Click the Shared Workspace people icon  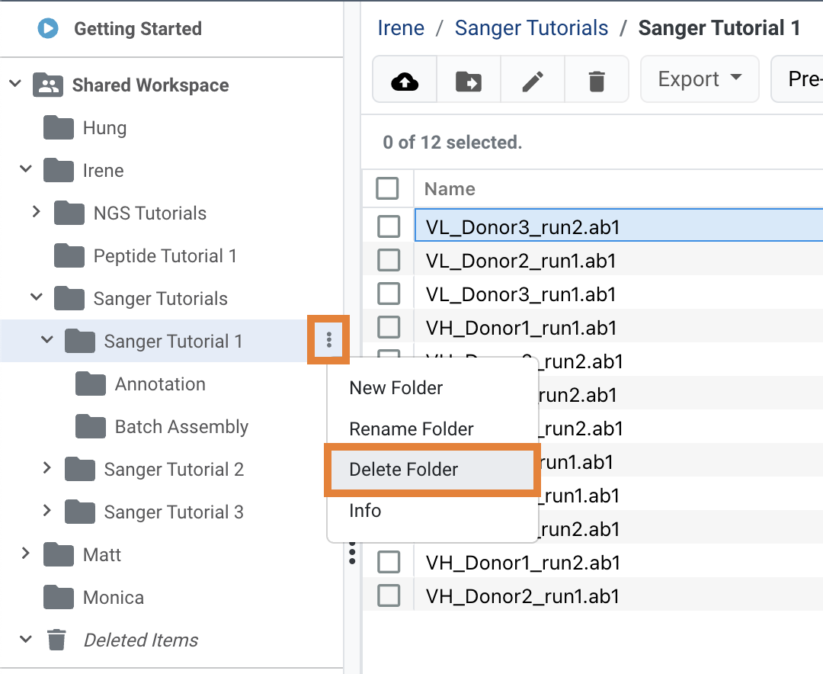tap(48, 85)
